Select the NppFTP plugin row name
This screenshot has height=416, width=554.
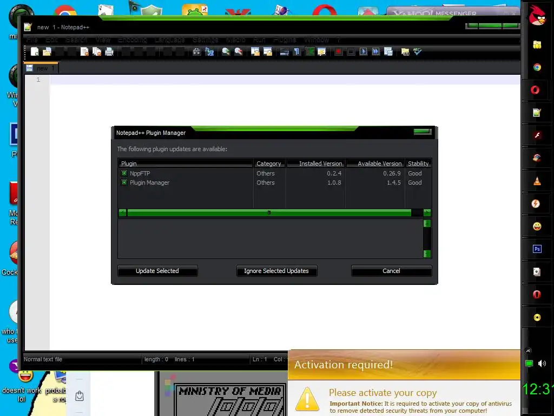pyautogui.click(x=140, y=173)
